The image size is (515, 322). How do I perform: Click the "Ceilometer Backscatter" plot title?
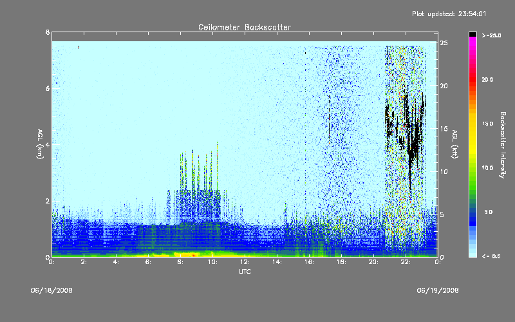click(245, 27)
